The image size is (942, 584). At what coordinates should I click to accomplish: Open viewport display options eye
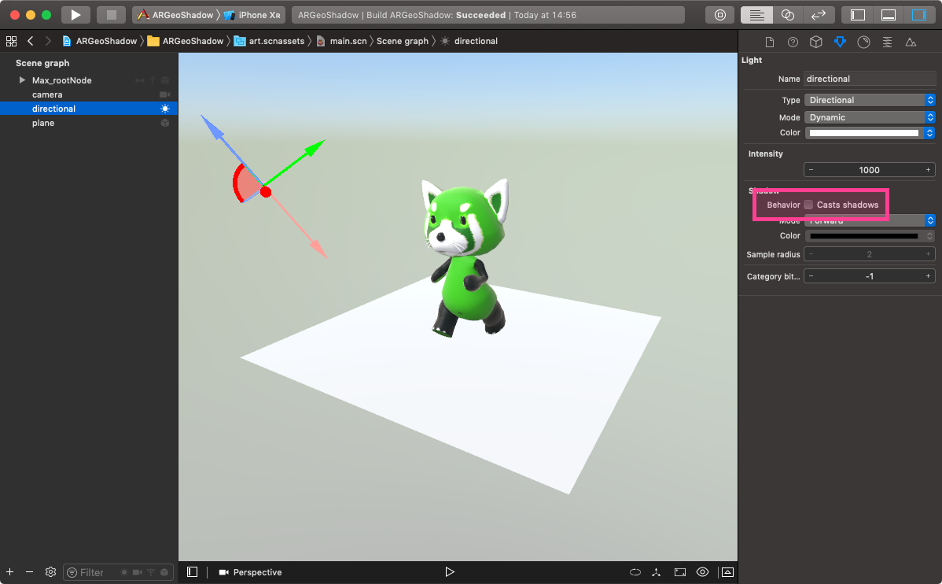pos(702,572)
